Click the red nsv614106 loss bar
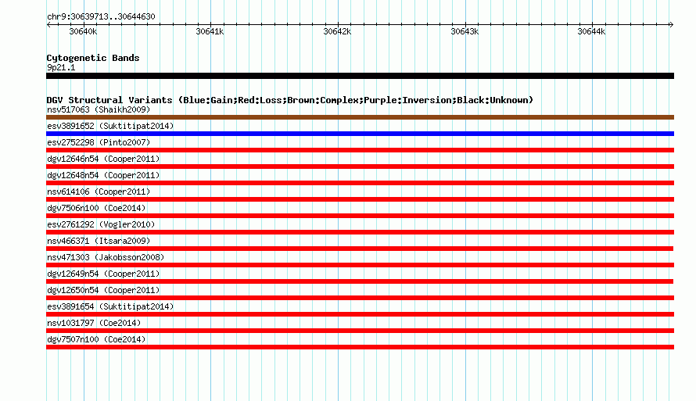The width and height of the screenshot is (696, 401). [x=360, y=199]
